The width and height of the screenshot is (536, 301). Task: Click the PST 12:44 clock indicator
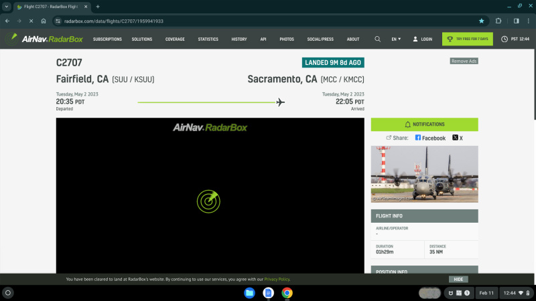click(515, 39)
